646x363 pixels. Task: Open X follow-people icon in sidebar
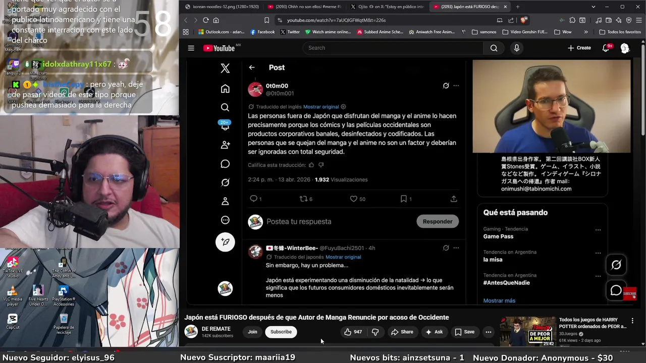(225, 145)
